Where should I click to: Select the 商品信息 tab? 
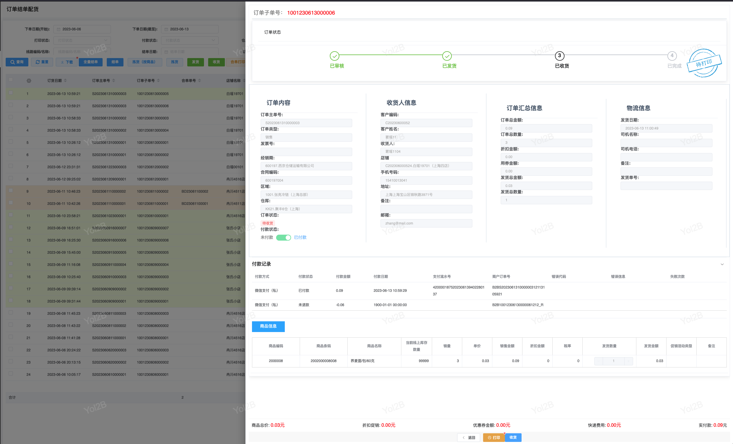(x=268, y=326)
